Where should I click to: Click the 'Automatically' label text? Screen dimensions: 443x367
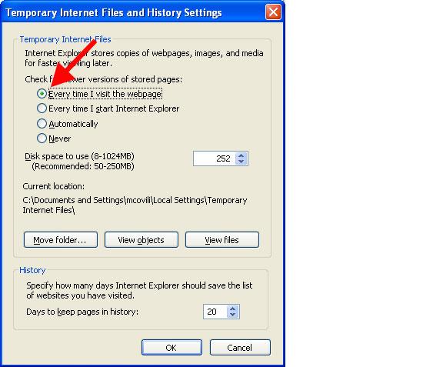click(x=73, y=124)
